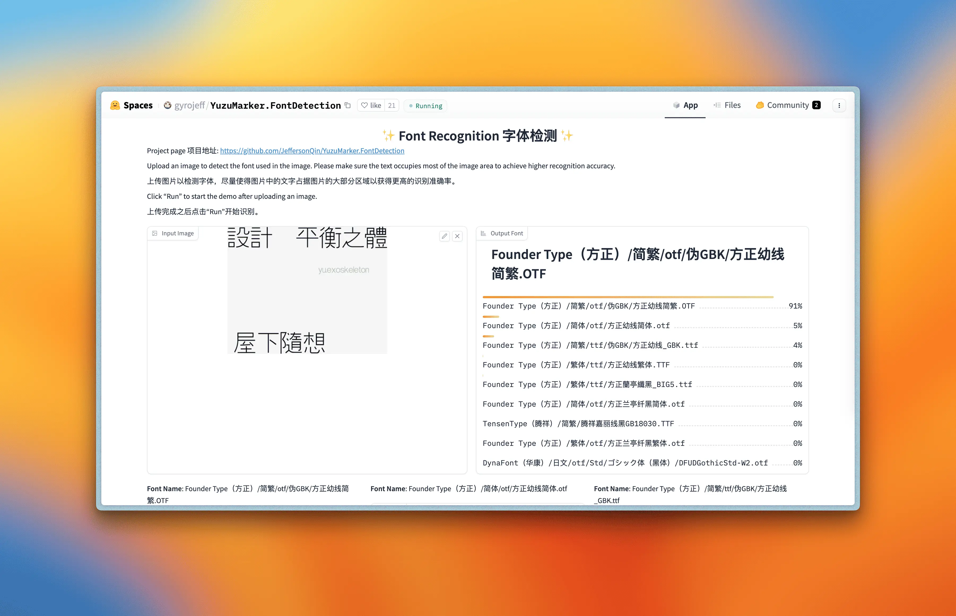Open the GitHub project page link
The width and height of the screenshot is (956, 616).
click(x=312, y=151)
